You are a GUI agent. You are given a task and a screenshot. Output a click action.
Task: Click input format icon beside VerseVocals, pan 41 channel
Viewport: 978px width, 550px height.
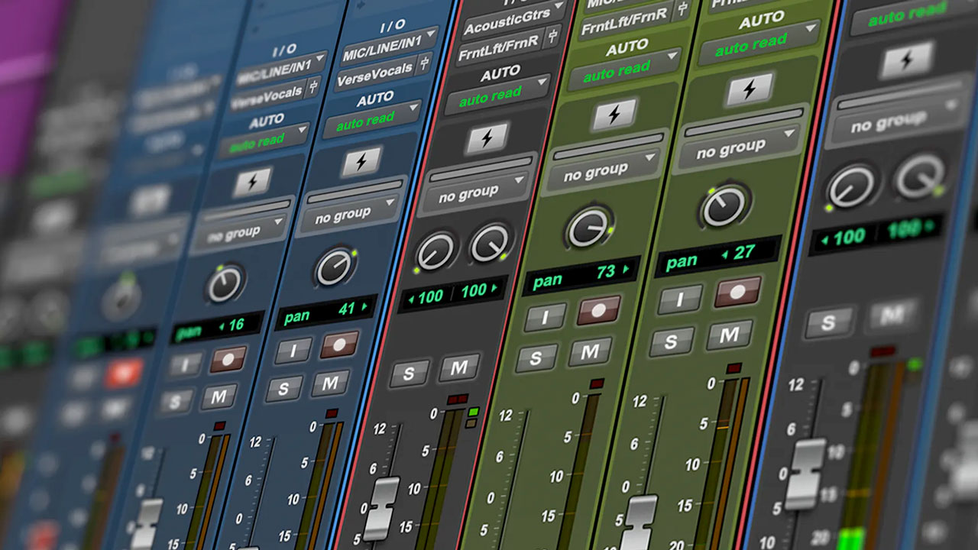point(423,63)
